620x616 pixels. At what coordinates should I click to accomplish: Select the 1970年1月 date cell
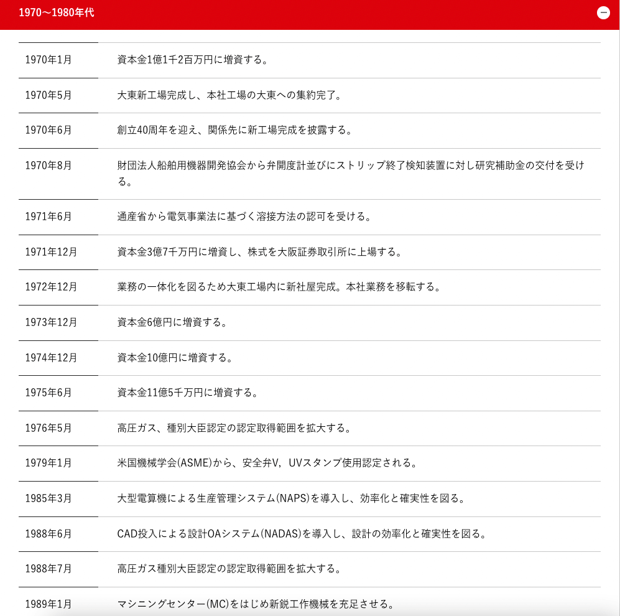click(x=49, y=60)
